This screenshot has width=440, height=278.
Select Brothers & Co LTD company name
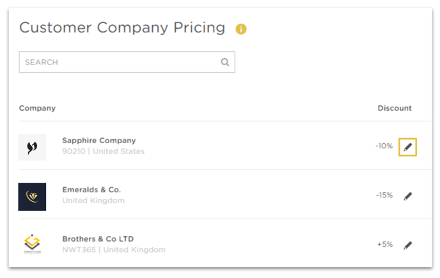pyautogui.click(x=98, y=239)
